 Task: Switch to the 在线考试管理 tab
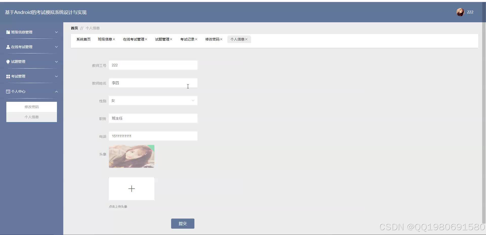point(133,39)
